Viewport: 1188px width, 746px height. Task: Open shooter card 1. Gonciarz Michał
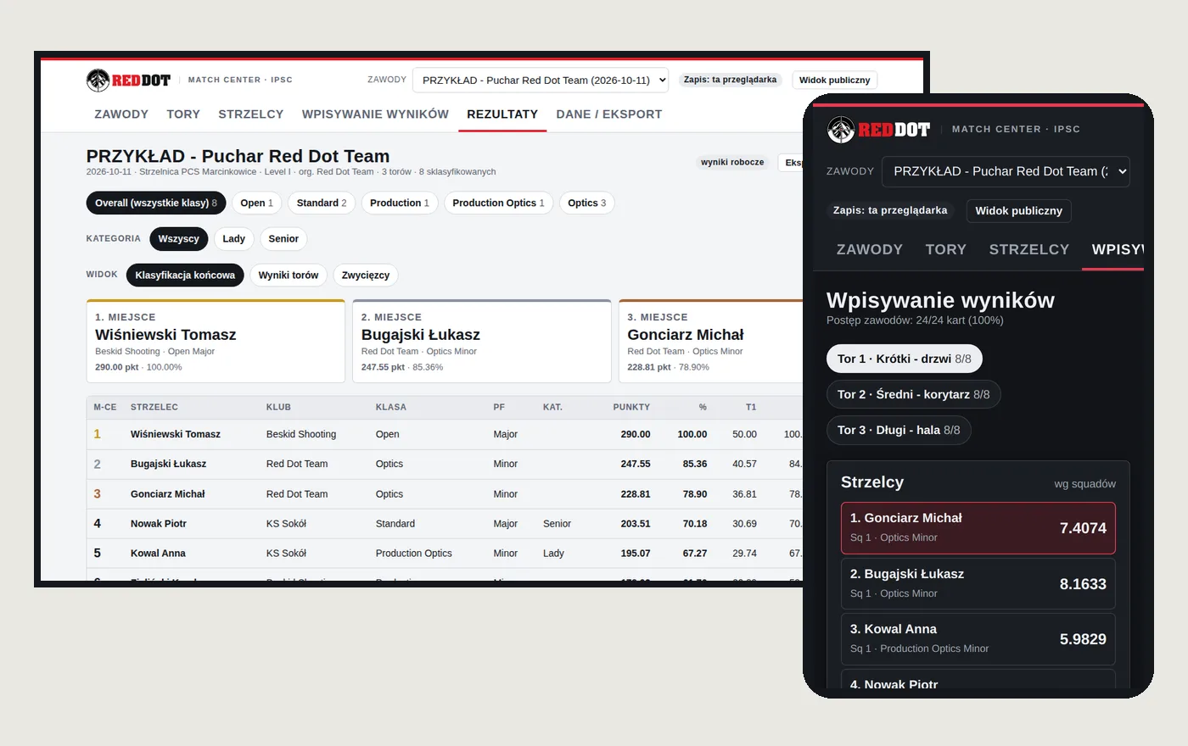coord(978,528)
